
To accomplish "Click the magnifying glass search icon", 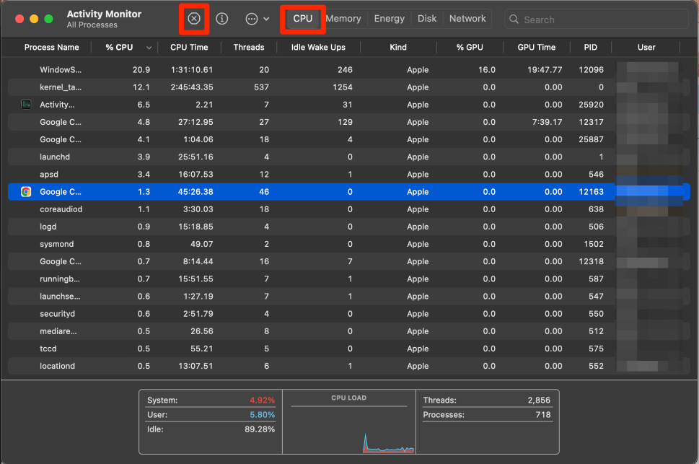I will click(514, 19).
